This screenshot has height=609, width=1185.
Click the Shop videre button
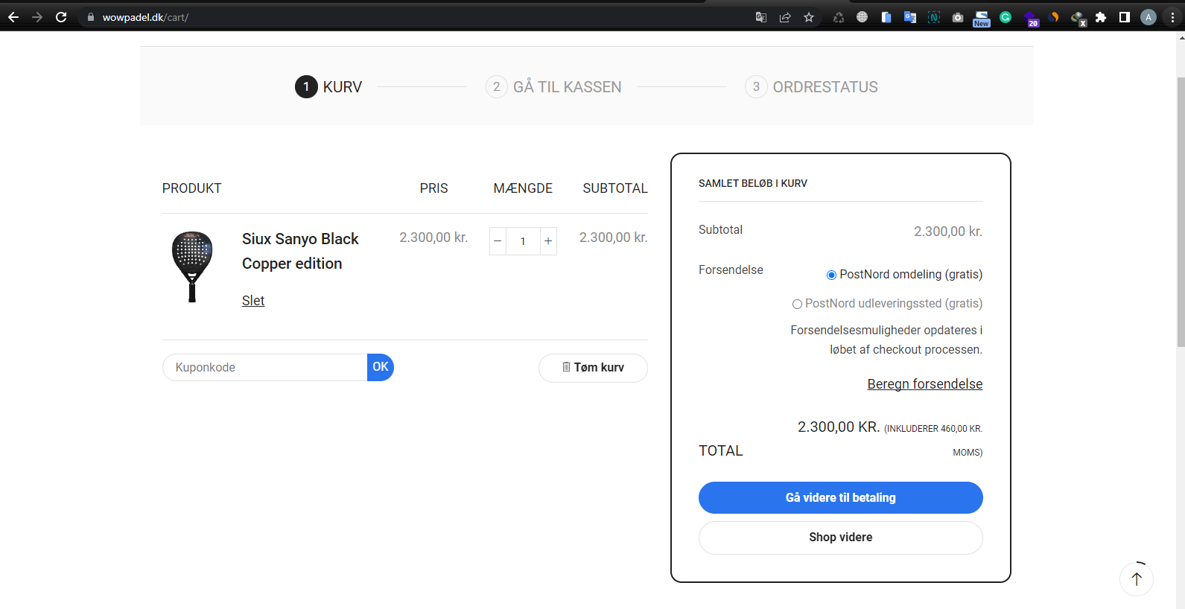click(x=841, y=538)
